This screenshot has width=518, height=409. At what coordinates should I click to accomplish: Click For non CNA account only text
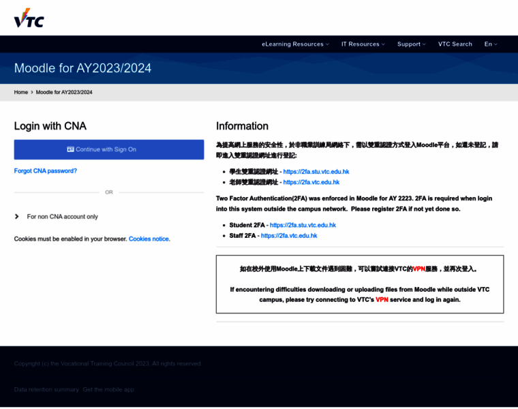[x=63, y=217]
